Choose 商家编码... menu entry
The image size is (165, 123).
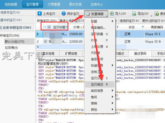pos(100,28)
